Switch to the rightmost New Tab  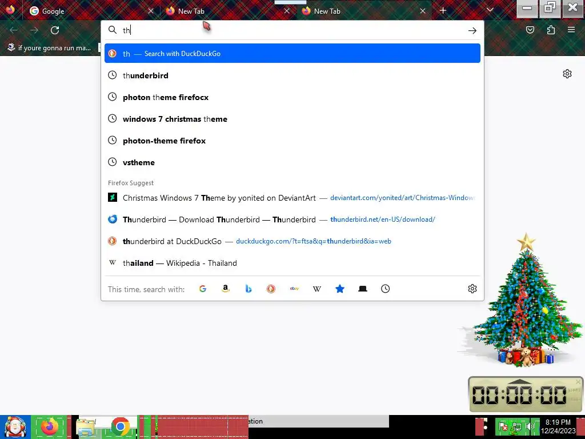363,11
